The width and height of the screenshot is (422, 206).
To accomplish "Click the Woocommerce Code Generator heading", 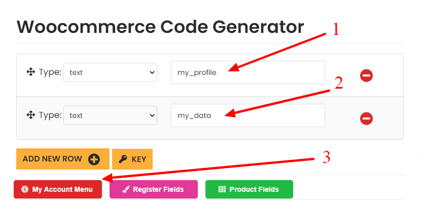I will pyautogui.click(x=160, y=26).
